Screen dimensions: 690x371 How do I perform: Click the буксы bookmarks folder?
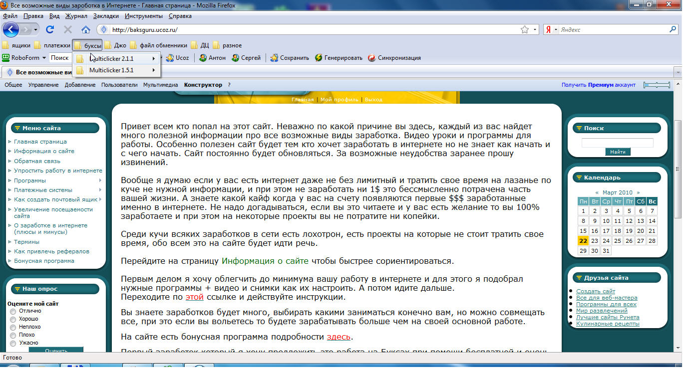click(x=87, y=45)
